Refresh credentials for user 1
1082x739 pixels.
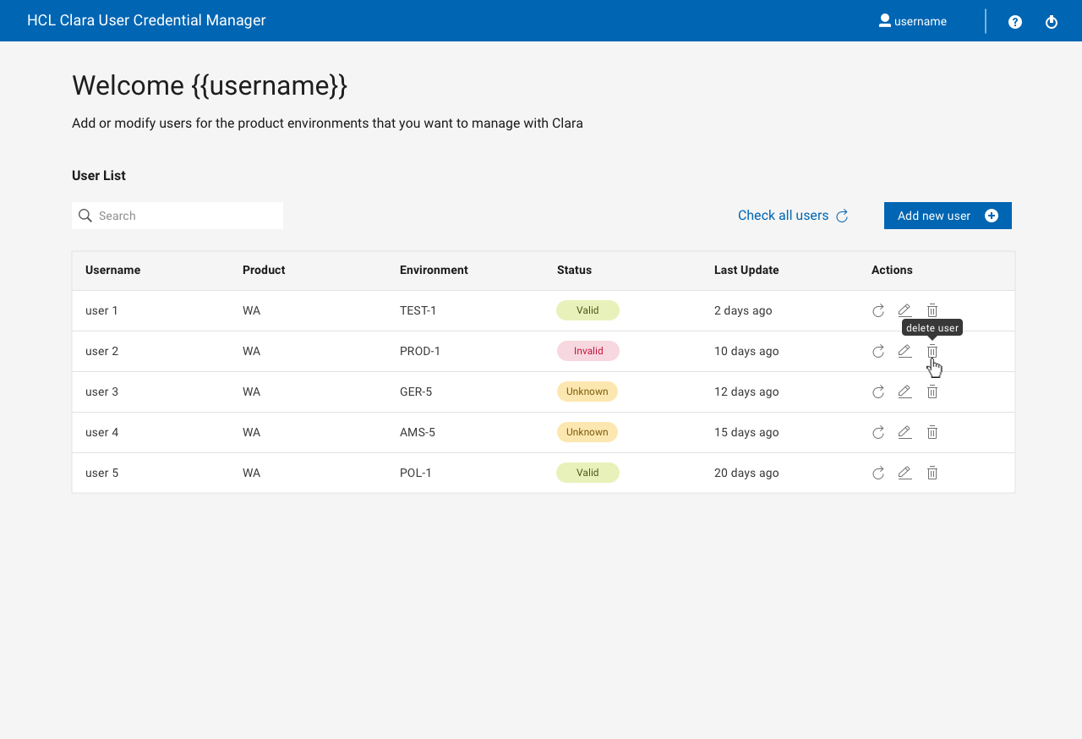(x=878, y=310)
